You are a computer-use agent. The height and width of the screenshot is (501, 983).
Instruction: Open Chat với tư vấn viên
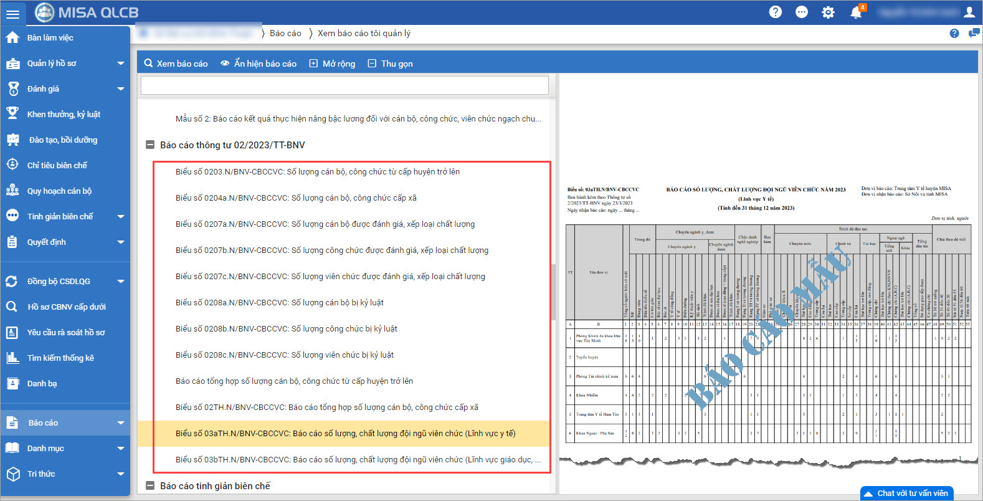(907, 493)
